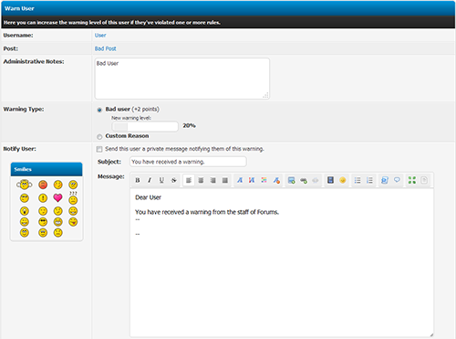
Task: Insert the exclamation mark smiley
Action: pyautogui.click(x=43, y=198)
